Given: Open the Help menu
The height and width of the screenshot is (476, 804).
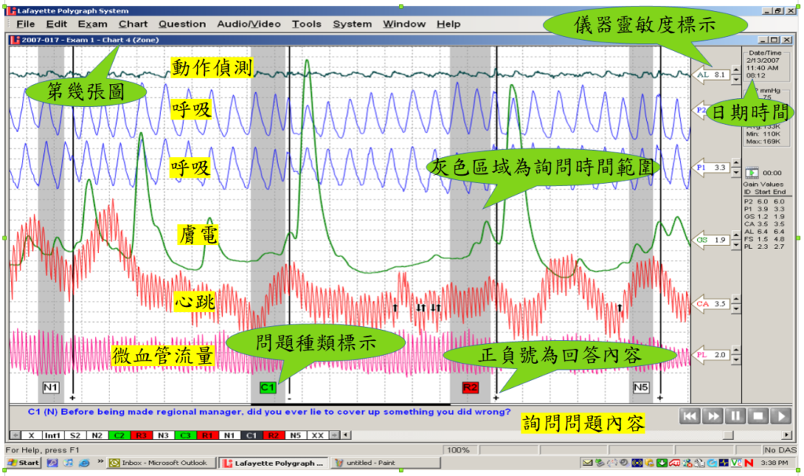Looking at the screenshot, I should point(448,24).
